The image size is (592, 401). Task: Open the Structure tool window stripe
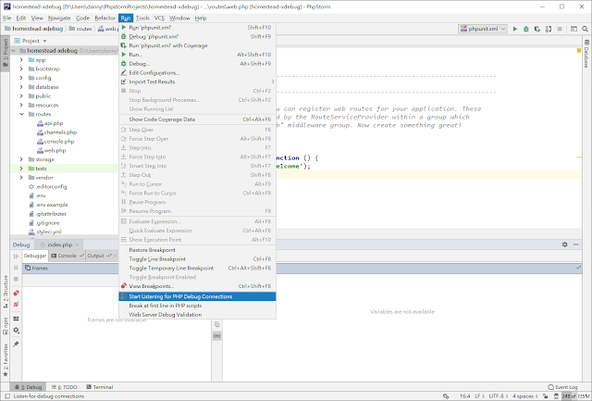click(x=6, y=292)
